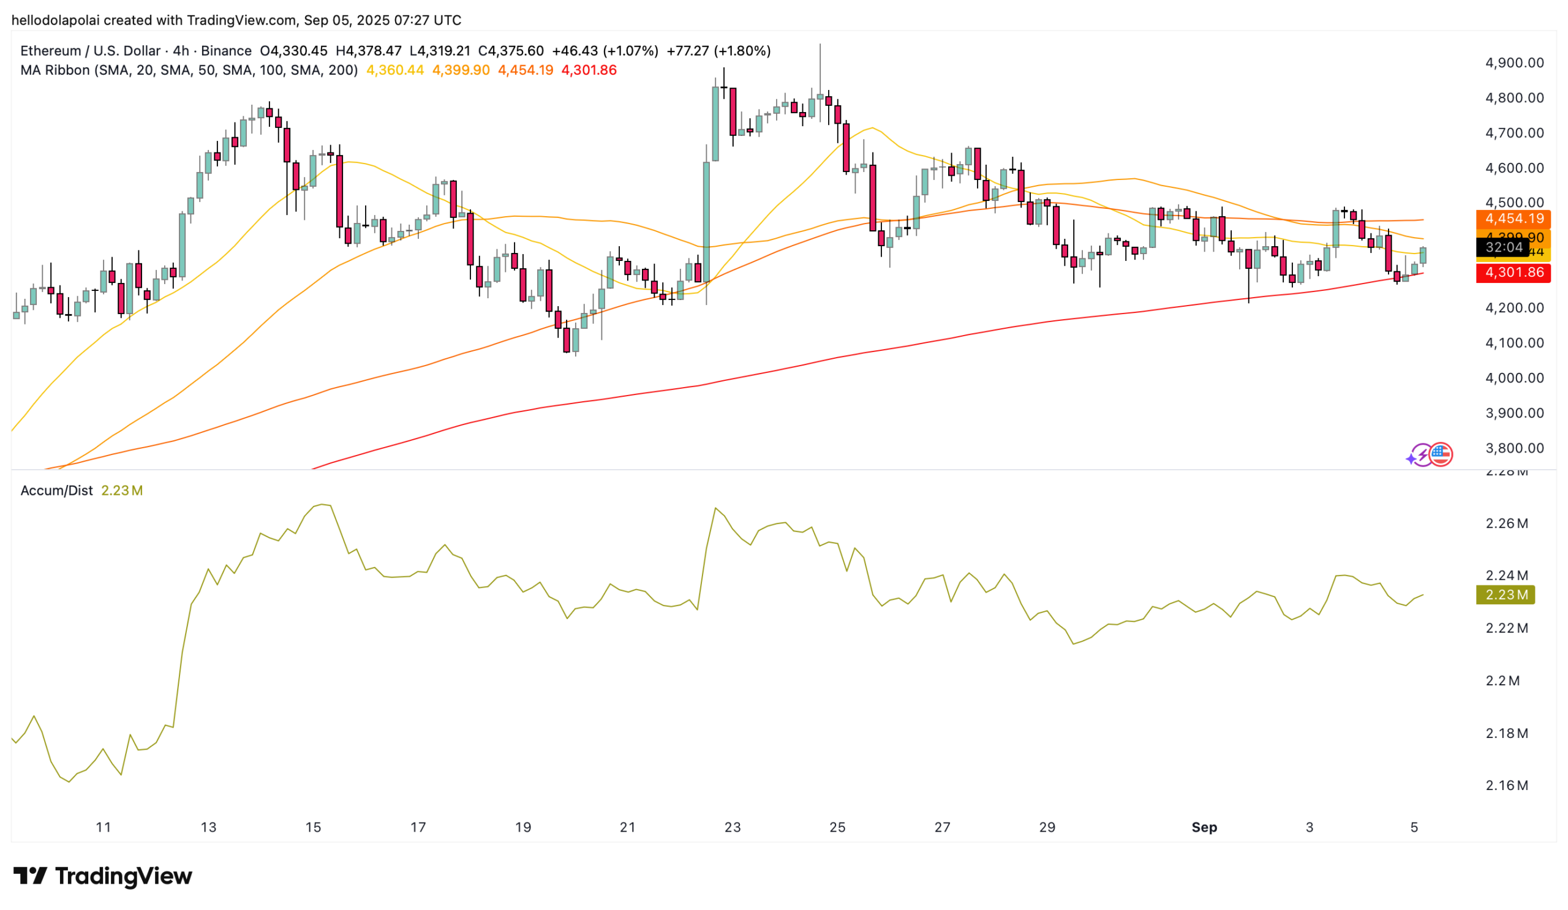Click the 4,900.00 price axis label
1568x910 pixels.
click(1515, 63)
